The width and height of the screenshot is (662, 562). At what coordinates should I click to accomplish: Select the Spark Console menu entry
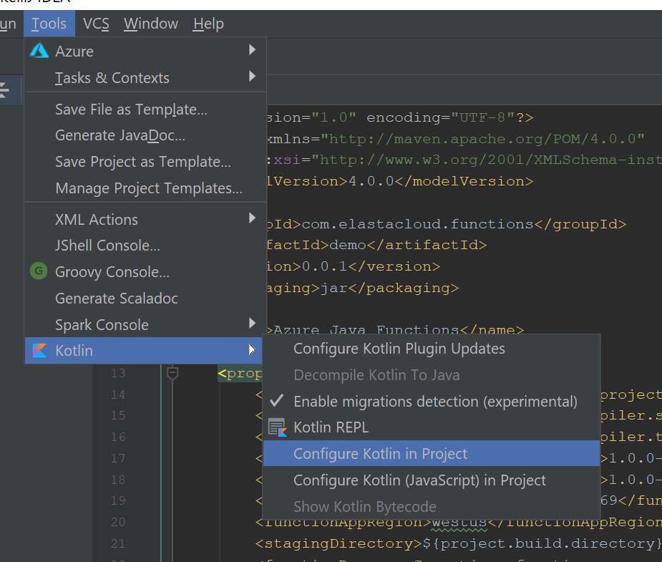[x=146, y=325]
